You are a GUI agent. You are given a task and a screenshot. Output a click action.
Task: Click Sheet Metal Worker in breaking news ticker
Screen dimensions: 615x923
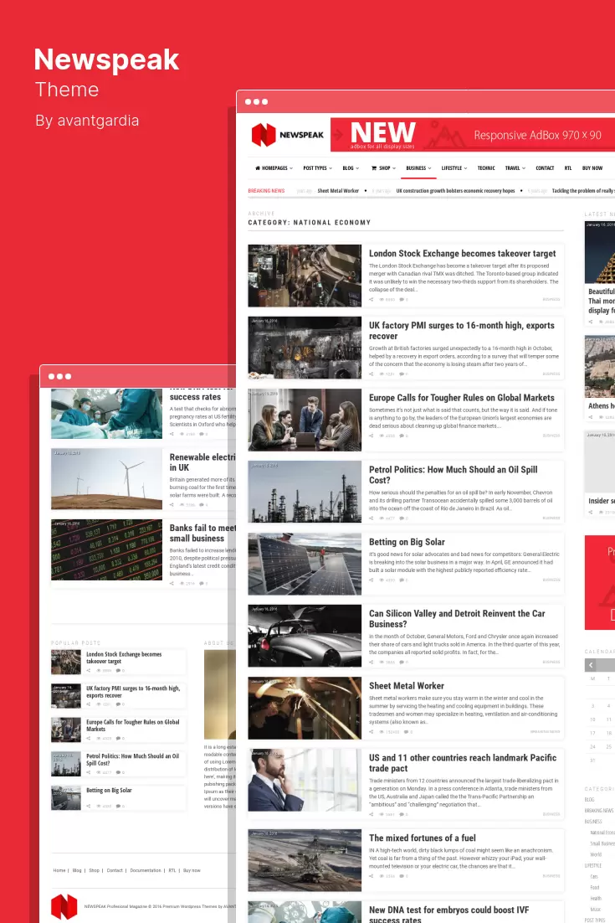pyautogui.click(x=338, y=191)
